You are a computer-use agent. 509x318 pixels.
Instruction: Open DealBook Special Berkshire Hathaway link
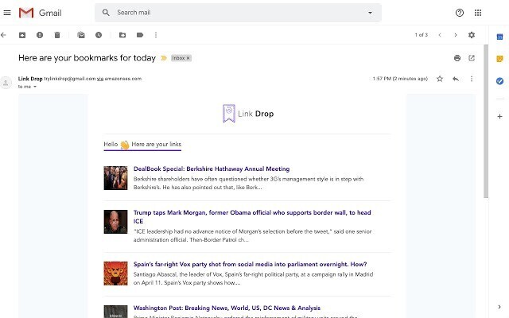tap(212, 169)
